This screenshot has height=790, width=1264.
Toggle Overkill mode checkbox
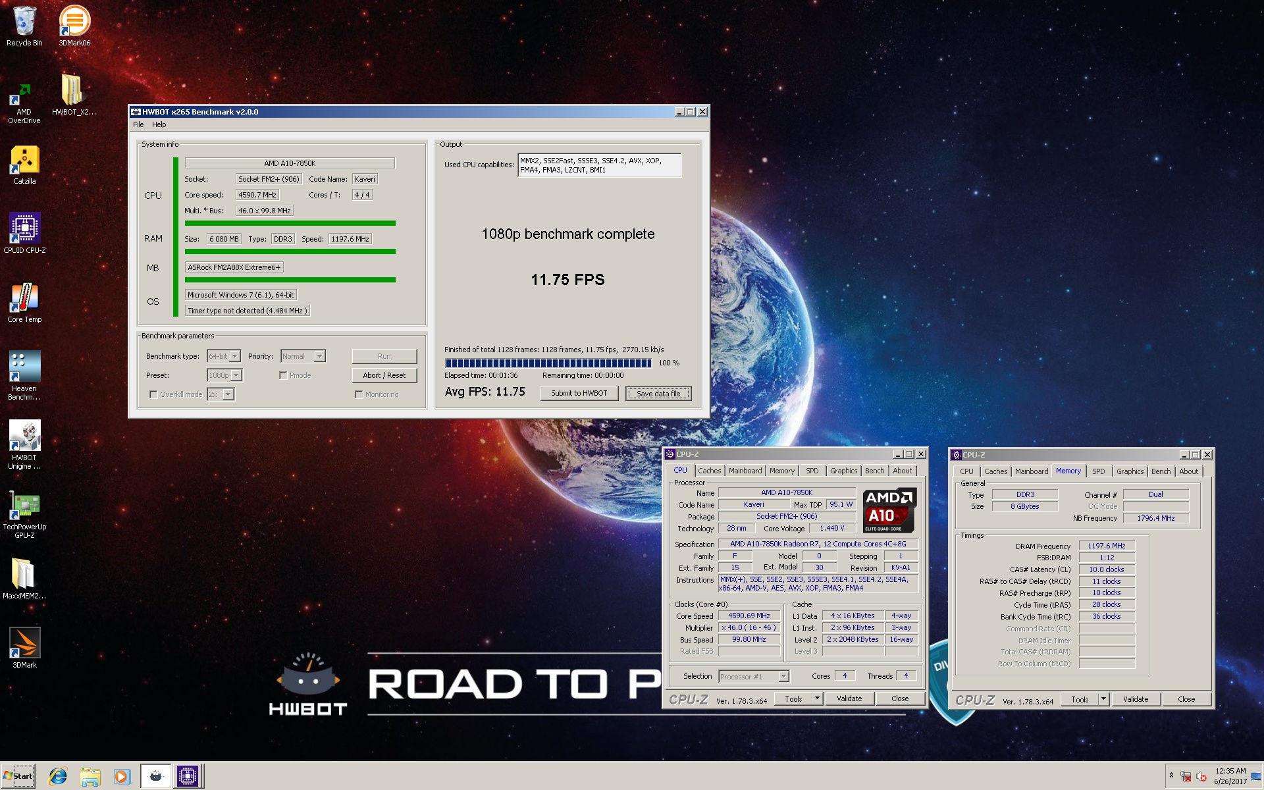point(153,394)
